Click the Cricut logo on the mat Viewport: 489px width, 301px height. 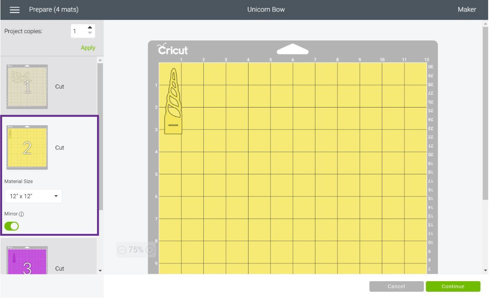[x=173, y=49]
